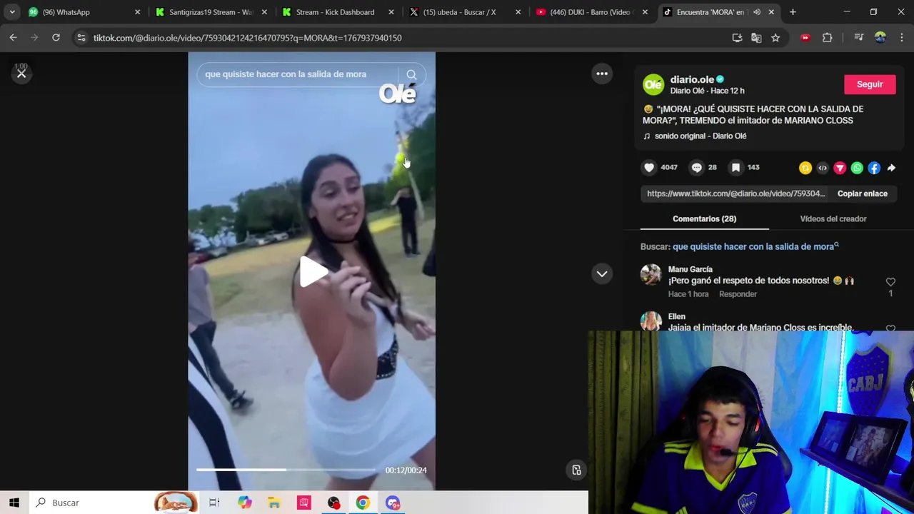Image resolution: width=914 pixels, height=514 pixels.
Task: Open Windows Start menu
Action: [14, 503]
